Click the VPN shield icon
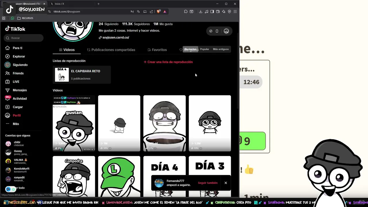Viewport: 368px width, 207px height. coord(229,11)
